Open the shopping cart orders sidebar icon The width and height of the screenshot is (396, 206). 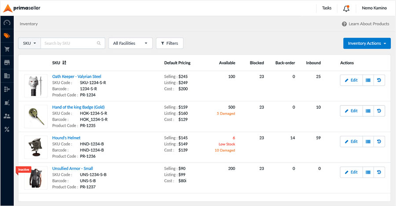click(7, 49)
